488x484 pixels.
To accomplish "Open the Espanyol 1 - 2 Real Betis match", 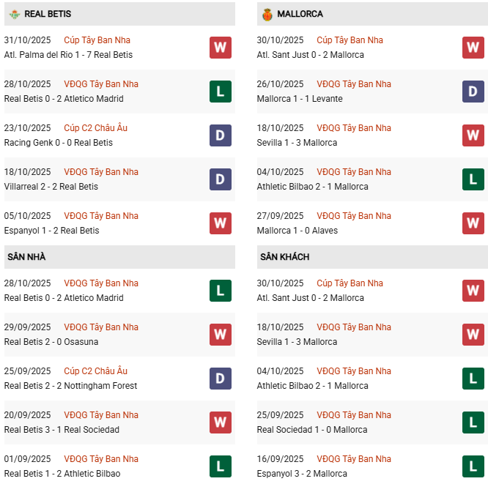I will pos(51,231).
